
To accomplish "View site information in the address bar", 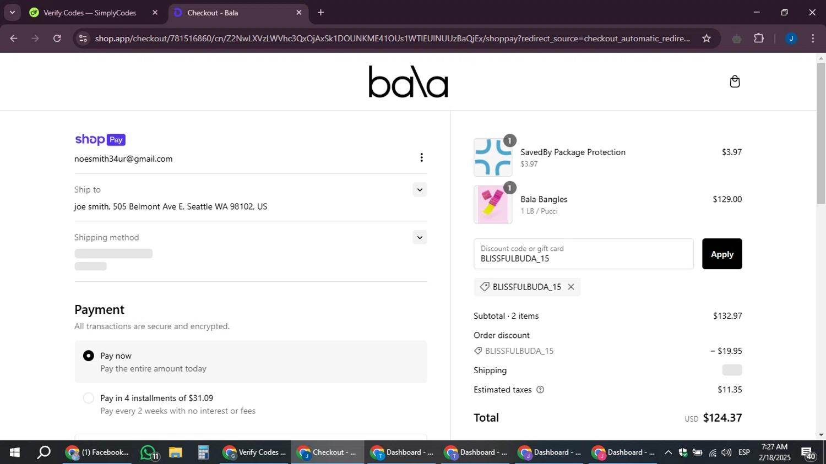I will pyautogui.click(x=83, y=39).
